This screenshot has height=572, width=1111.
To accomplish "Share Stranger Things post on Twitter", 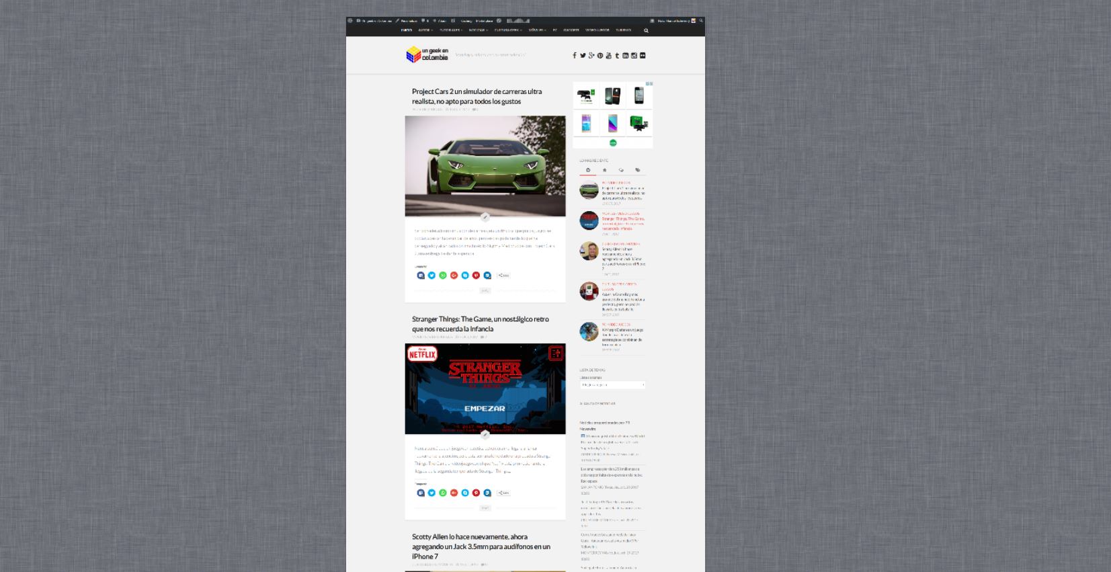I will pos(431,493).
